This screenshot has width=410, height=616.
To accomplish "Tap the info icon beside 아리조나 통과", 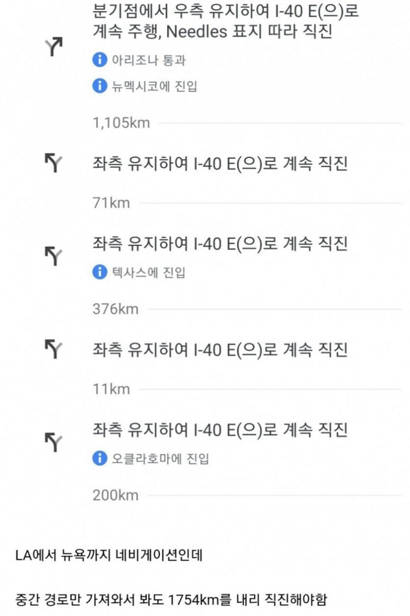I will 100,60.
